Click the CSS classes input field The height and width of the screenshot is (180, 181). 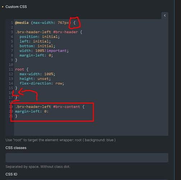pos(87,158)
